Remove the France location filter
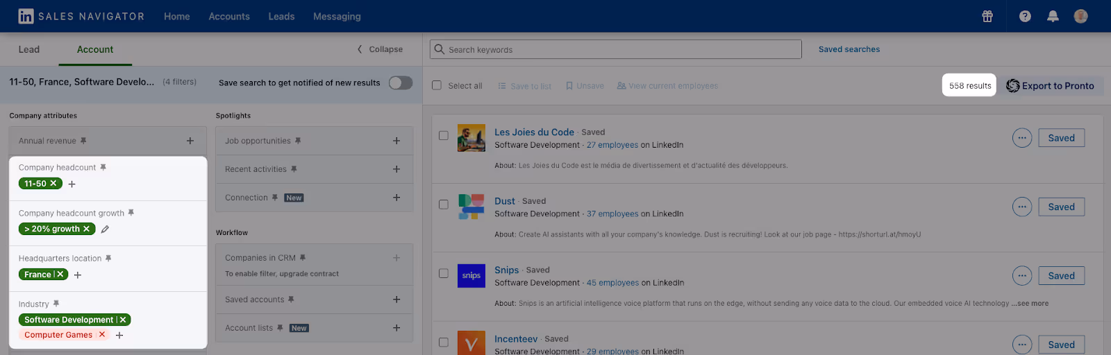The width and height of the screenshot is (1111, 355). 60,275
